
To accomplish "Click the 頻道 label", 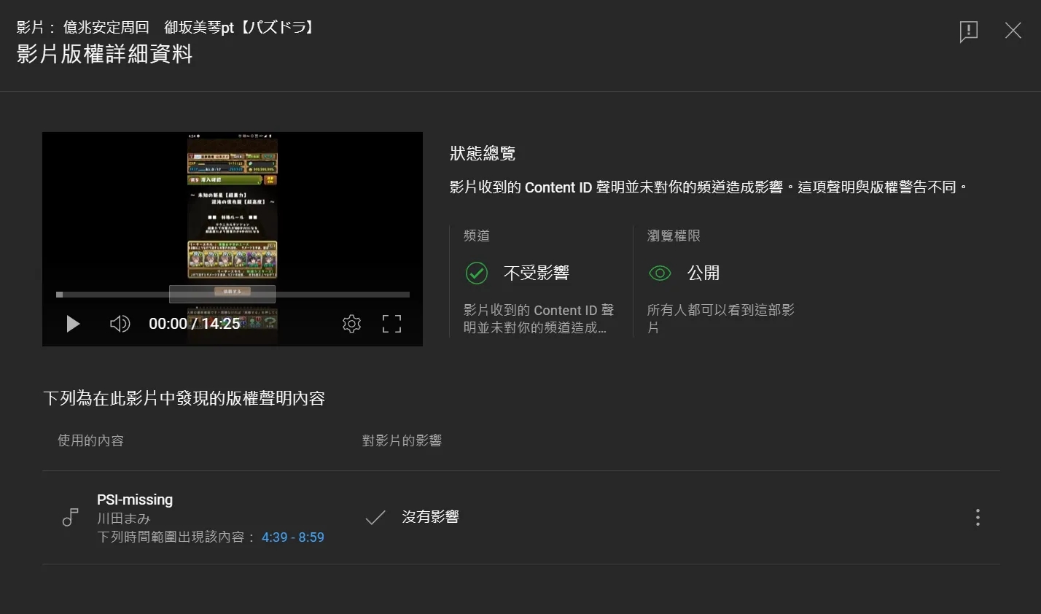I will tap(477, 236).
